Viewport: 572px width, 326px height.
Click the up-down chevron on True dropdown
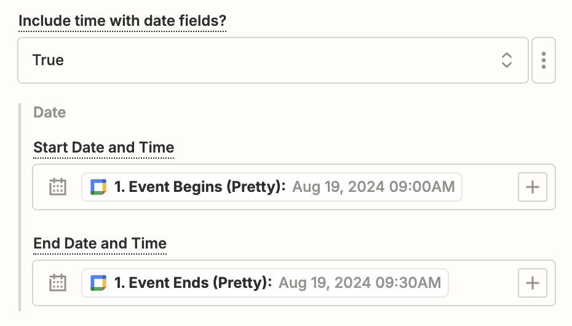coord(506,60)
